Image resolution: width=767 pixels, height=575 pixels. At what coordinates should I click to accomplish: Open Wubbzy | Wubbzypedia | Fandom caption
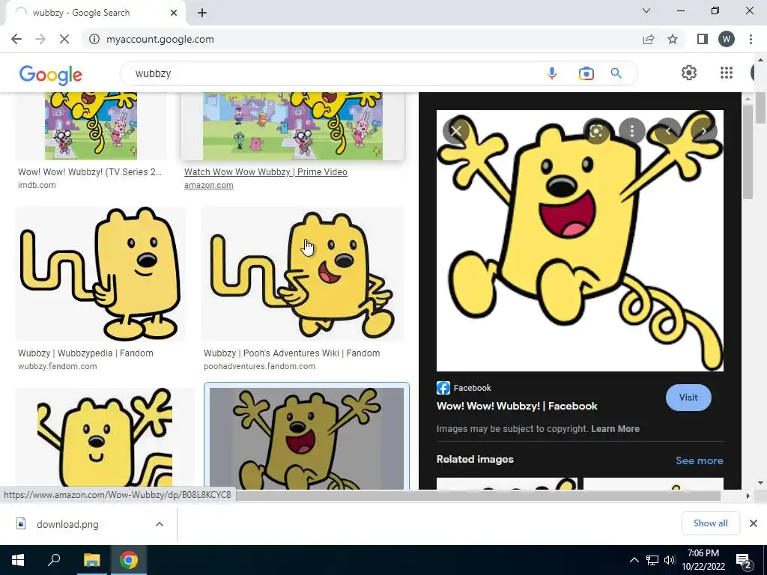[85, 353]
